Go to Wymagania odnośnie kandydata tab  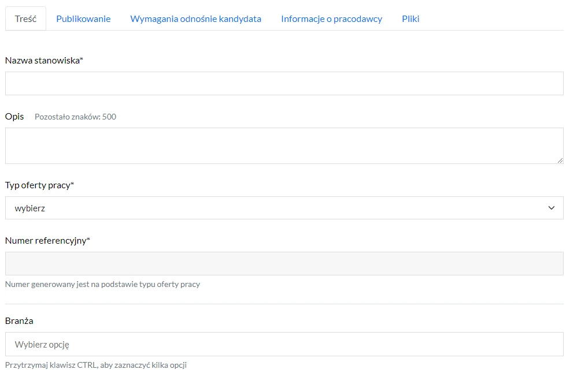195,18
